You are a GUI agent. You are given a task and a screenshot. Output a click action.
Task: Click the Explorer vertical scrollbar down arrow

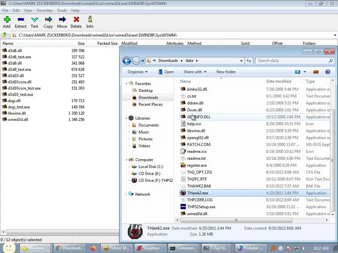tap(333, 214)
